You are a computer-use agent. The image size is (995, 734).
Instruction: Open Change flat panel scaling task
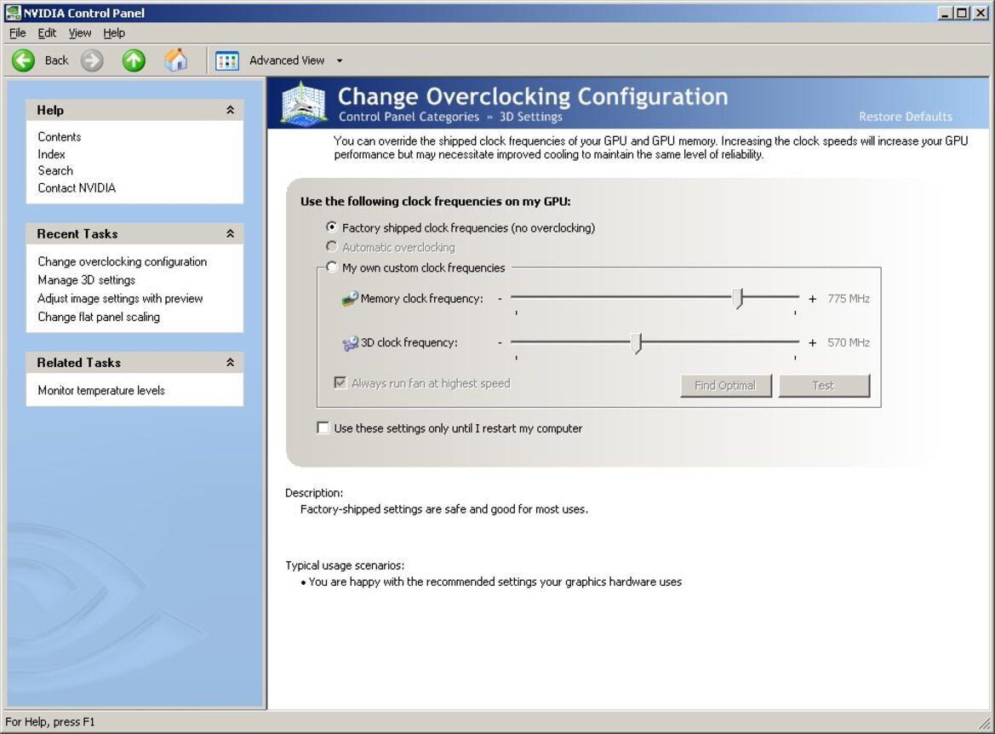tap(99, 317)
